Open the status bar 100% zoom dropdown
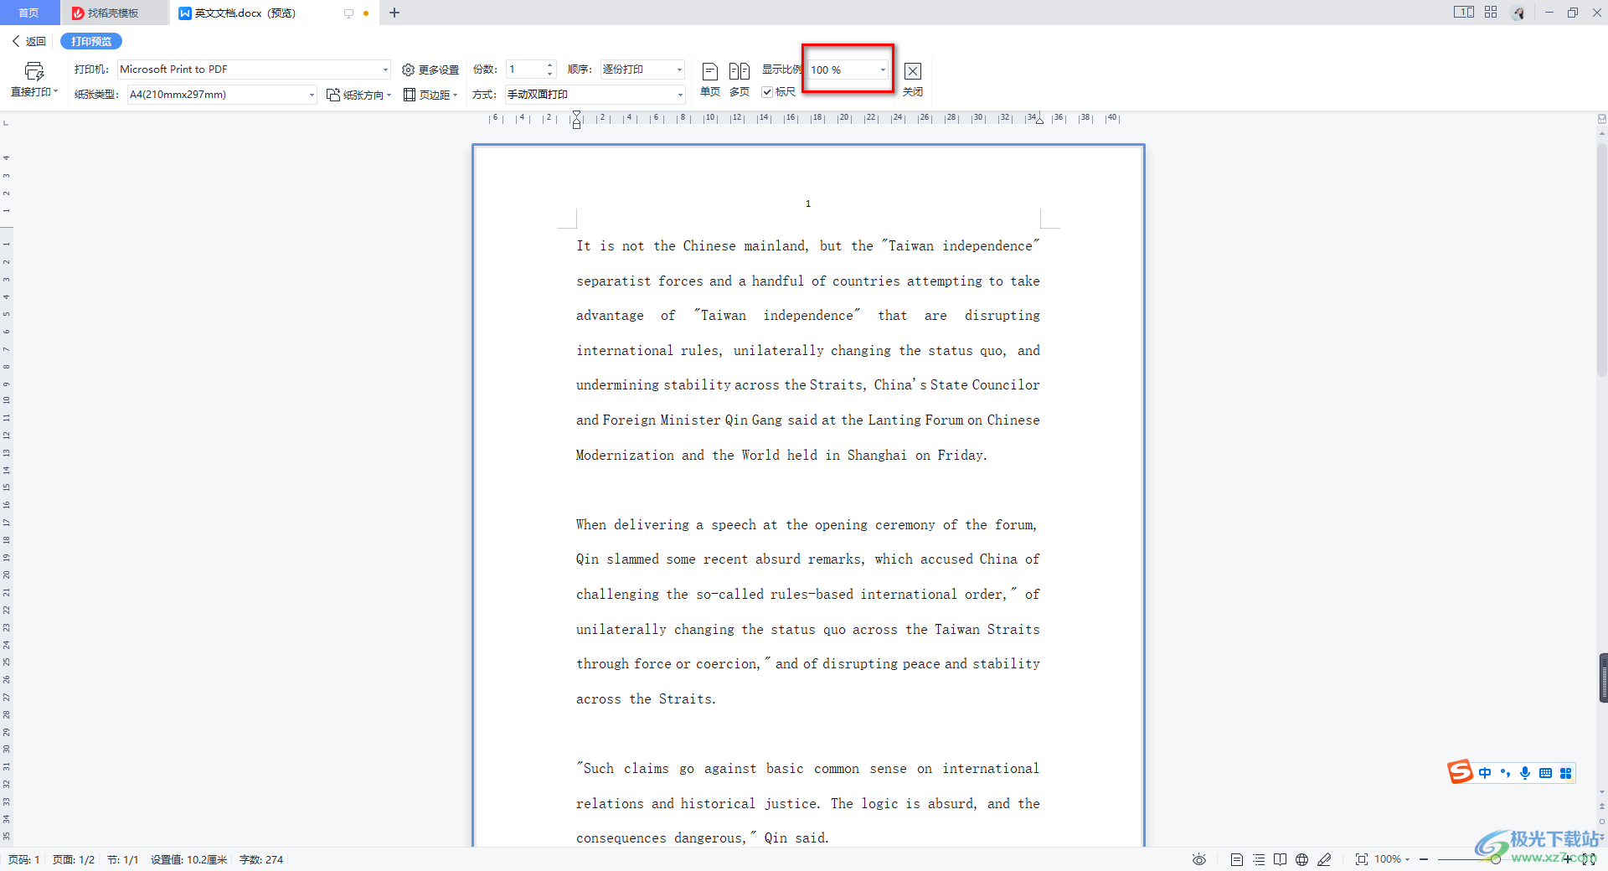 1392,859
